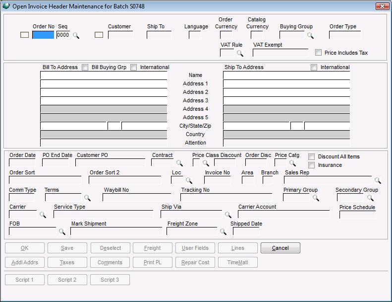Open the Taxes button
This screenshot has width=392, height=302.
click(67, 262)
